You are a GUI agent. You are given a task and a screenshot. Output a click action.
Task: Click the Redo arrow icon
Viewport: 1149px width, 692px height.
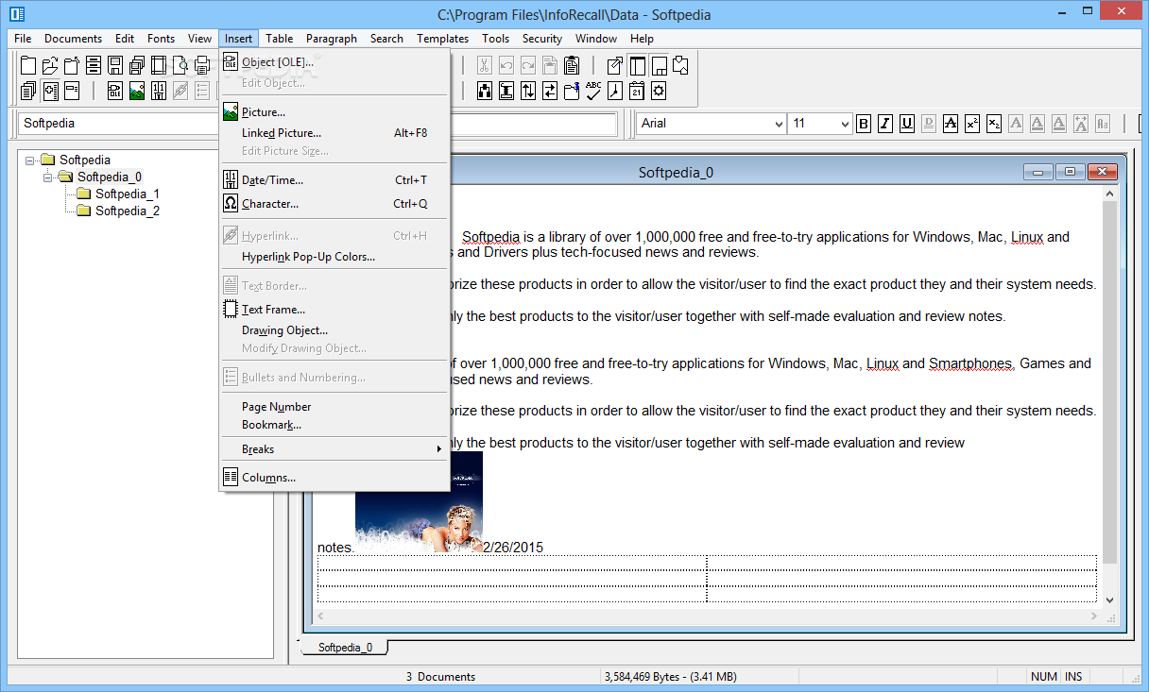coord(528,65)
